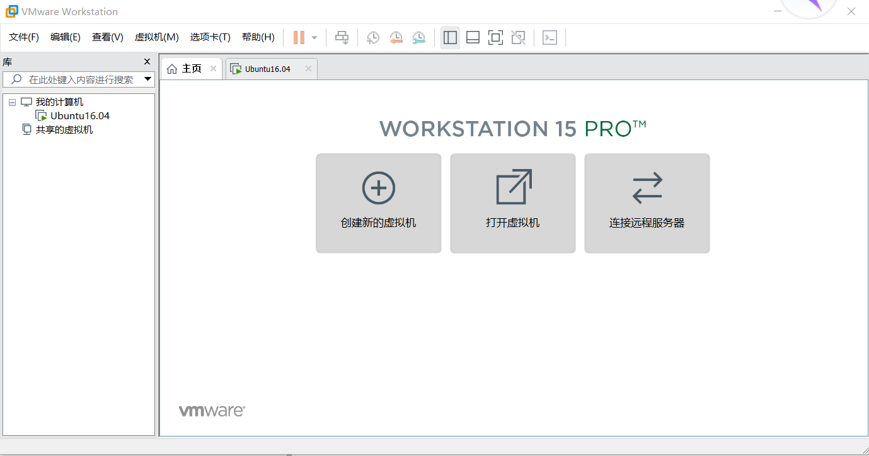The image size is (869, 456).
Task: Revert to the previous snapshot icon
Action: 396,38
